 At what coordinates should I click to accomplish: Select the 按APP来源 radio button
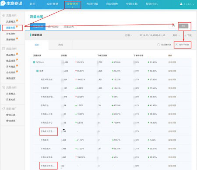176,45
